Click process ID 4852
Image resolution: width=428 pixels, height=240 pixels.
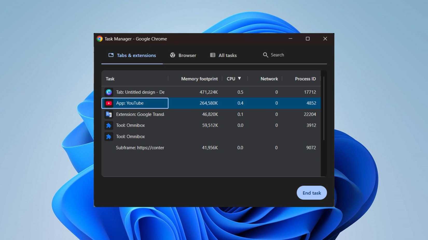[x=311, y=103]
